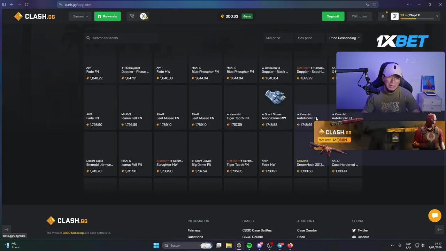Select Sport Gloves Amphibious MW card
The width and height of the screenshot is (446, 251).
[275, 107]
